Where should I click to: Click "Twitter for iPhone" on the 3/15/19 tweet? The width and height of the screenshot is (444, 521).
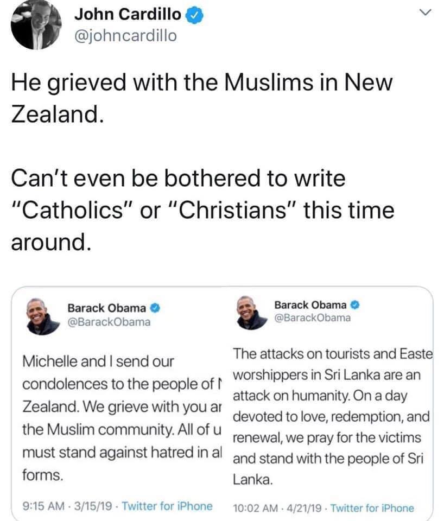click(x=167, y=506)
